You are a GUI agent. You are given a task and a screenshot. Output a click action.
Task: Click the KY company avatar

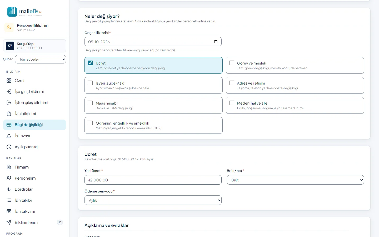pyautogui.click(x=10, y=46)
